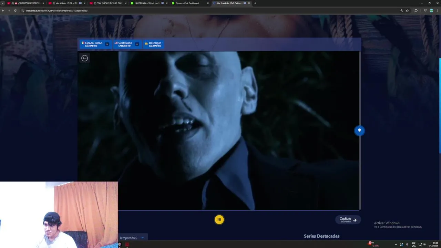Switch to the CON 2 GOLES DE LUIS DÍAZ tab
441x248 pixels.
pyautogui.click(x=108, y=3)
